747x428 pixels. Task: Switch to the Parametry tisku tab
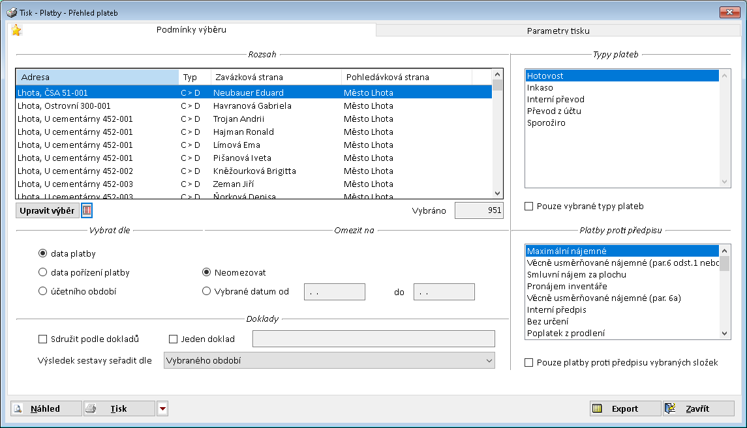[x=558, y=31]
